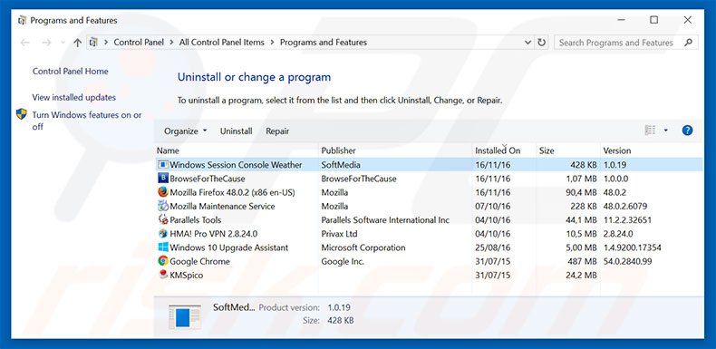Screen dimensions: 716x349
Task: Click the BrowseForTheCause program icon
Action: coord(163,179)
